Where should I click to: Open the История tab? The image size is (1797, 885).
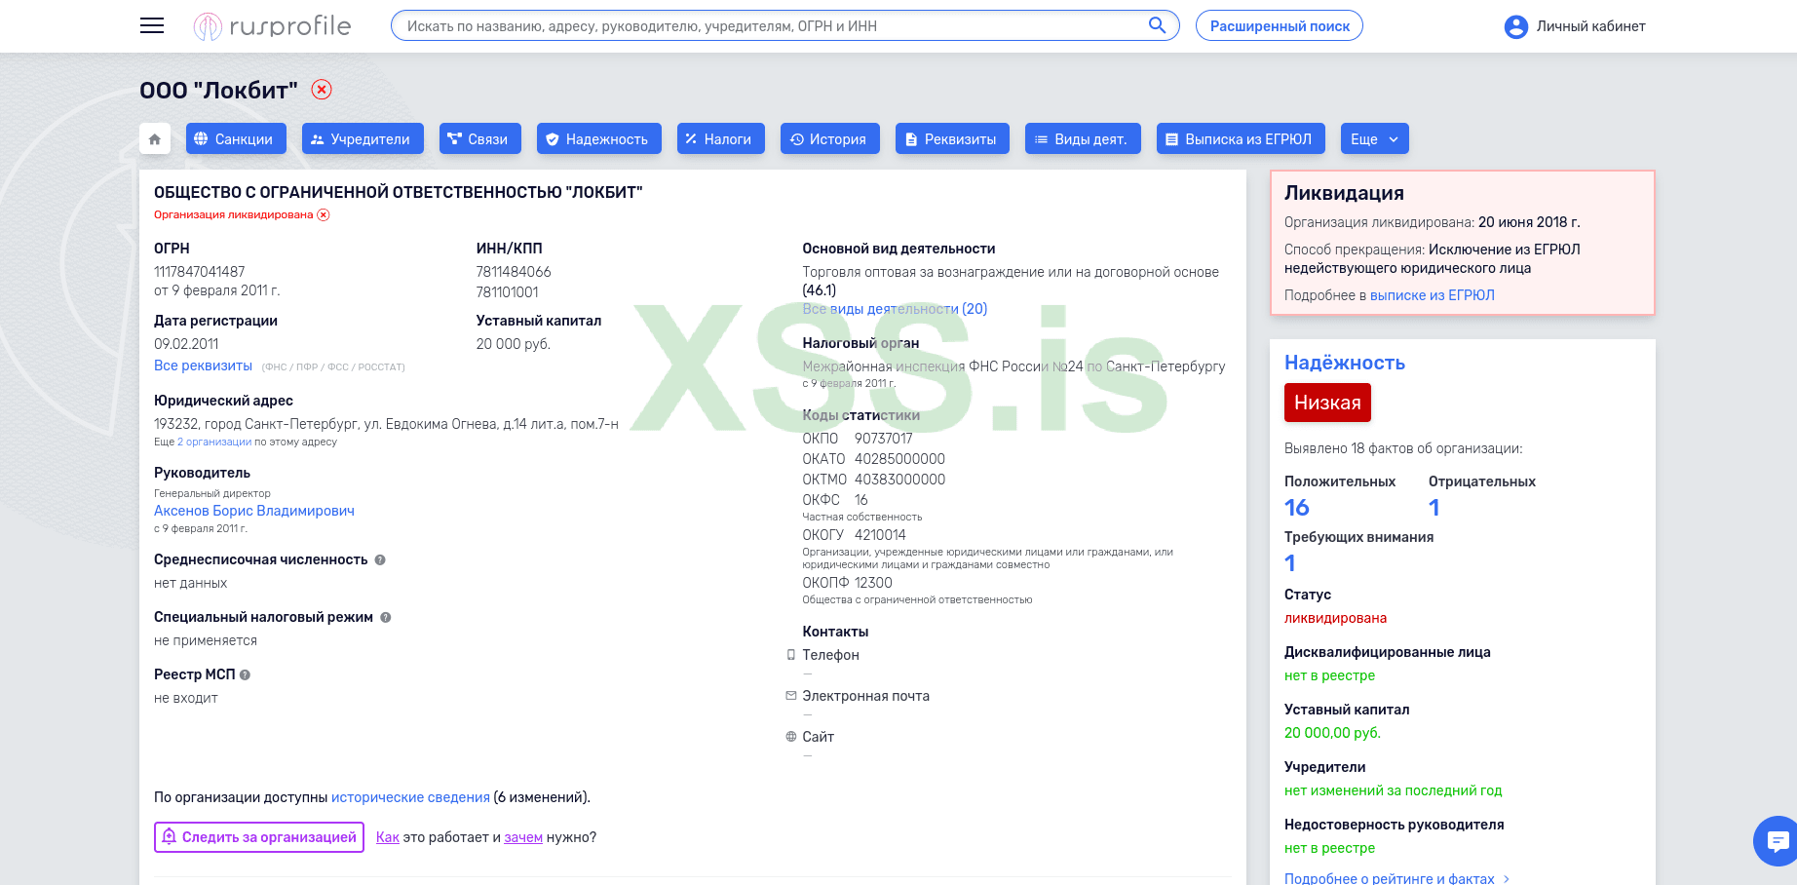click(x=829, y=138)
